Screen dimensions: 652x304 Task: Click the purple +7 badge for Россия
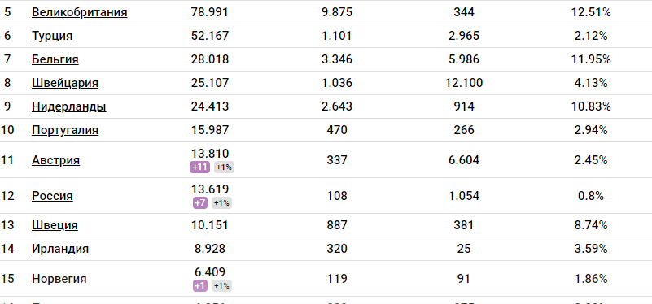tap(200, 203)
